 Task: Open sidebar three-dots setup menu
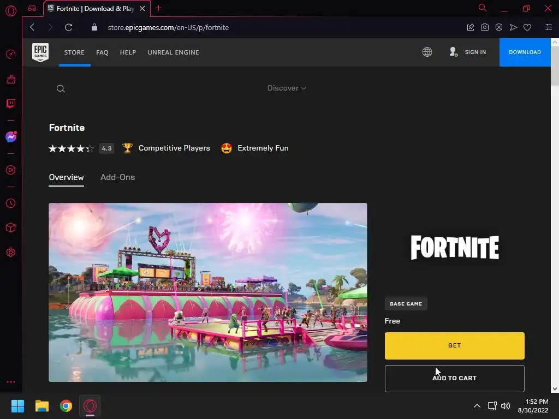pyautogui.click(x=11, y=382)
